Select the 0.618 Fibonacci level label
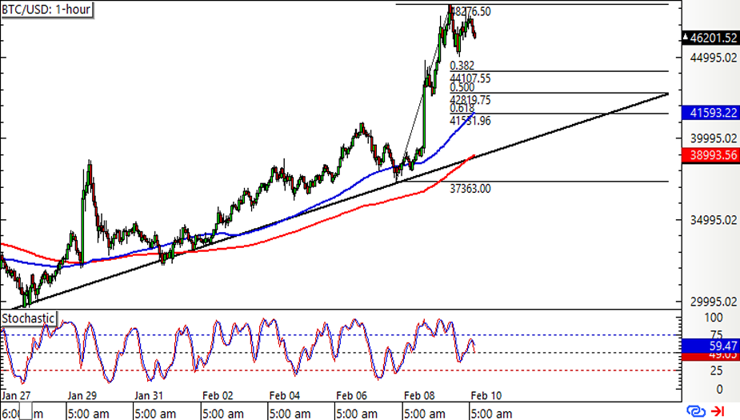 pyautogui.click(x=462, y=108)
